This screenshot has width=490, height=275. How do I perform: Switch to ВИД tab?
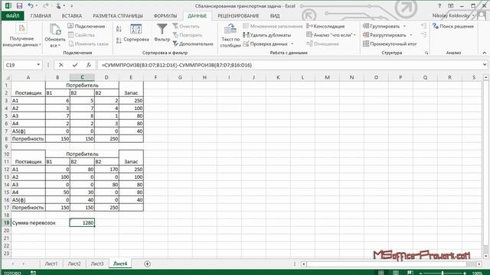[275, 15]
